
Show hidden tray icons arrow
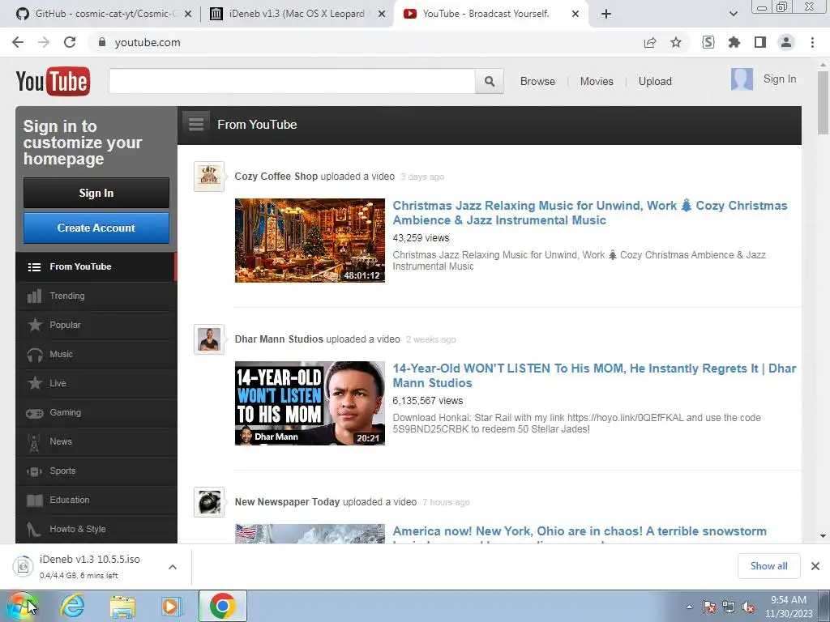689,607
